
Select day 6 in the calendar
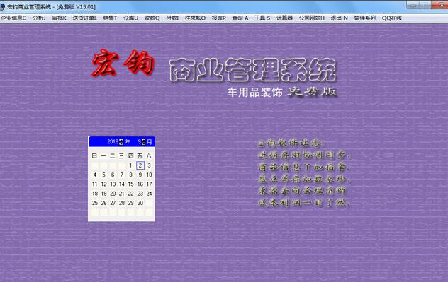[x=113, y=175]
